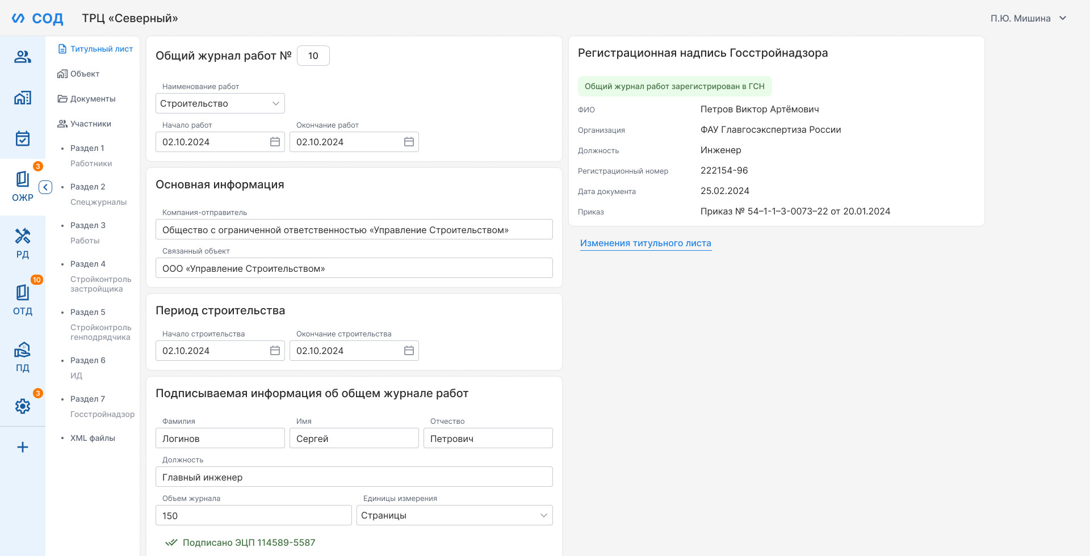Click the Объем журнала input field
Image resolution: width=1090 pixels, height=556 pixels.
(254, 515)
